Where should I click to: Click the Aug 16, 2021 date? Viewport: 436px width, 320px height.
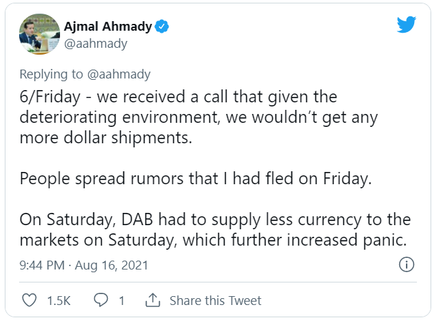pos(111,265)
